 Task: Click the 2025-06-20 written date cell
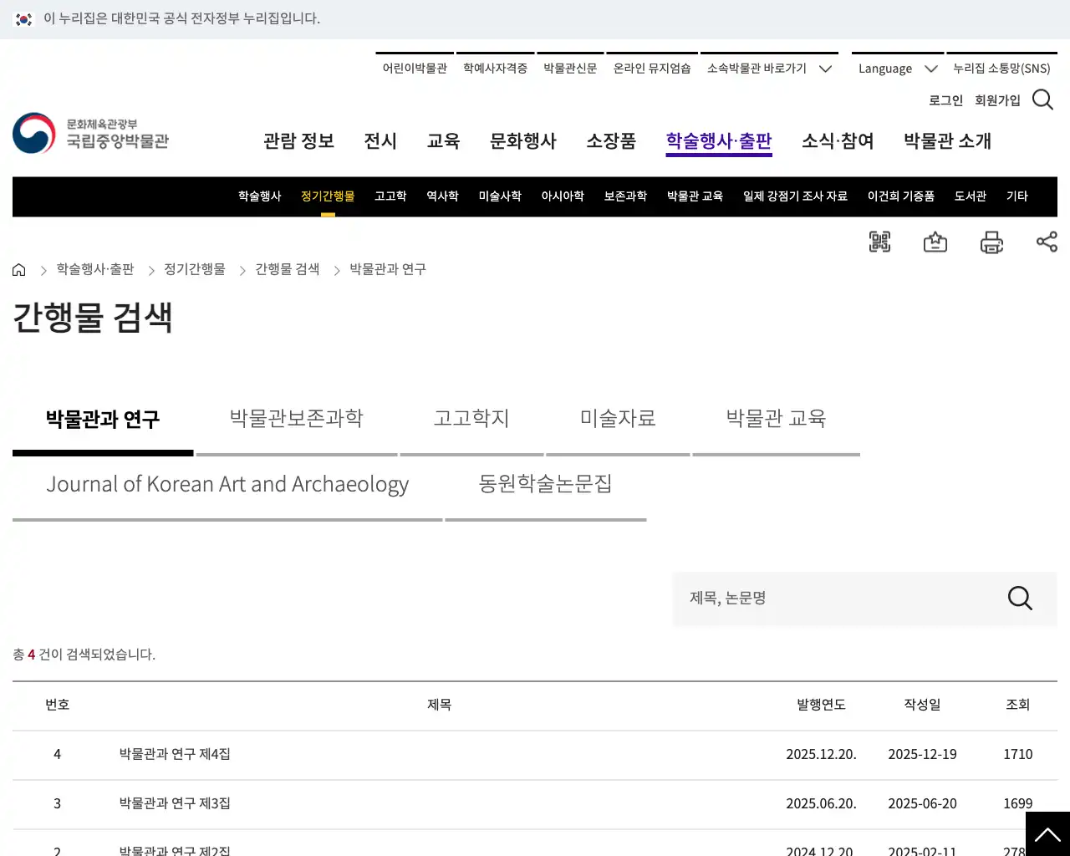coord(922,804)
